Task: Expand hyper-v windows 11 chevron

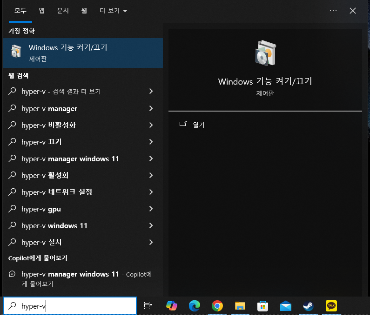Action: [x=151, y=225]
